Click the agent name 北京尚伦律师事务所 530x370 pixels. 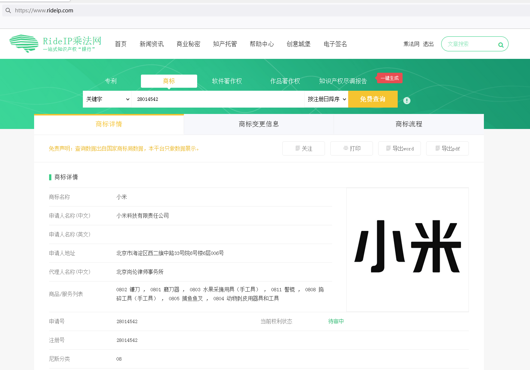[x=140, y=272]
